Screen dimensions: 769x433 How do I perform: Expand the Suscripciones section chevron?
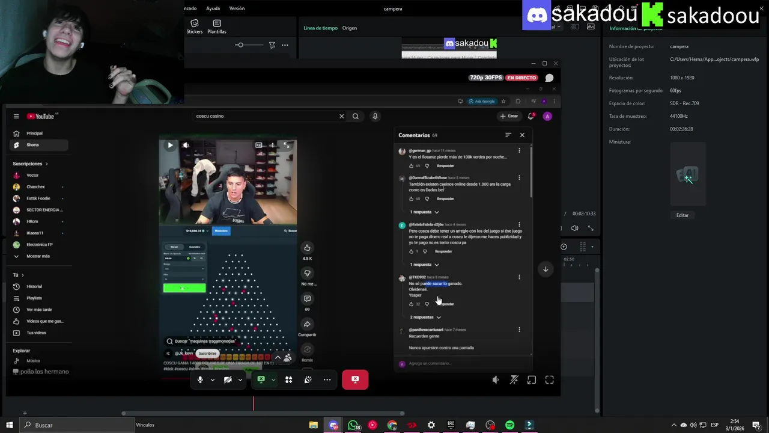pyautogui.click(x=46, y=164)
